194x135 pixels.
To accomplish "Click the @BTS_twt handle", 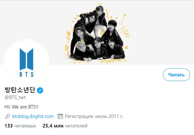I will coord(15,97).
